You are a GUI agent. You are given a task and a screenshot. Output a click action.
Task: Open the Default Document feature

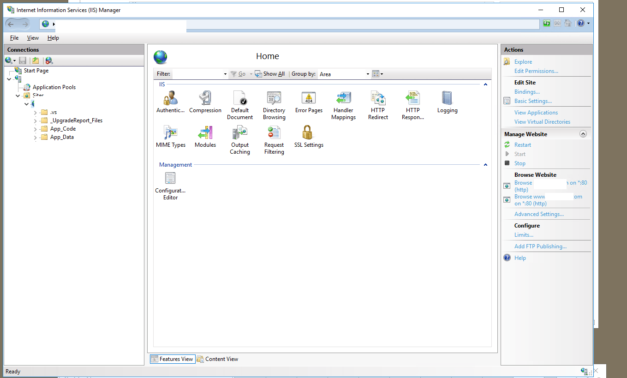[x=240, y=105]
